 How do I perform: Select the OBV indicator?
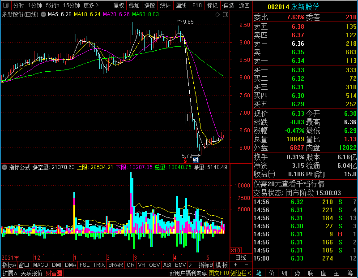pyautogui.click(x=154, y=265)
